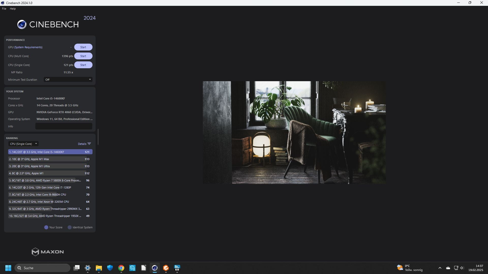Start the CPU Single Core benchmark

[x=83, y=65]
